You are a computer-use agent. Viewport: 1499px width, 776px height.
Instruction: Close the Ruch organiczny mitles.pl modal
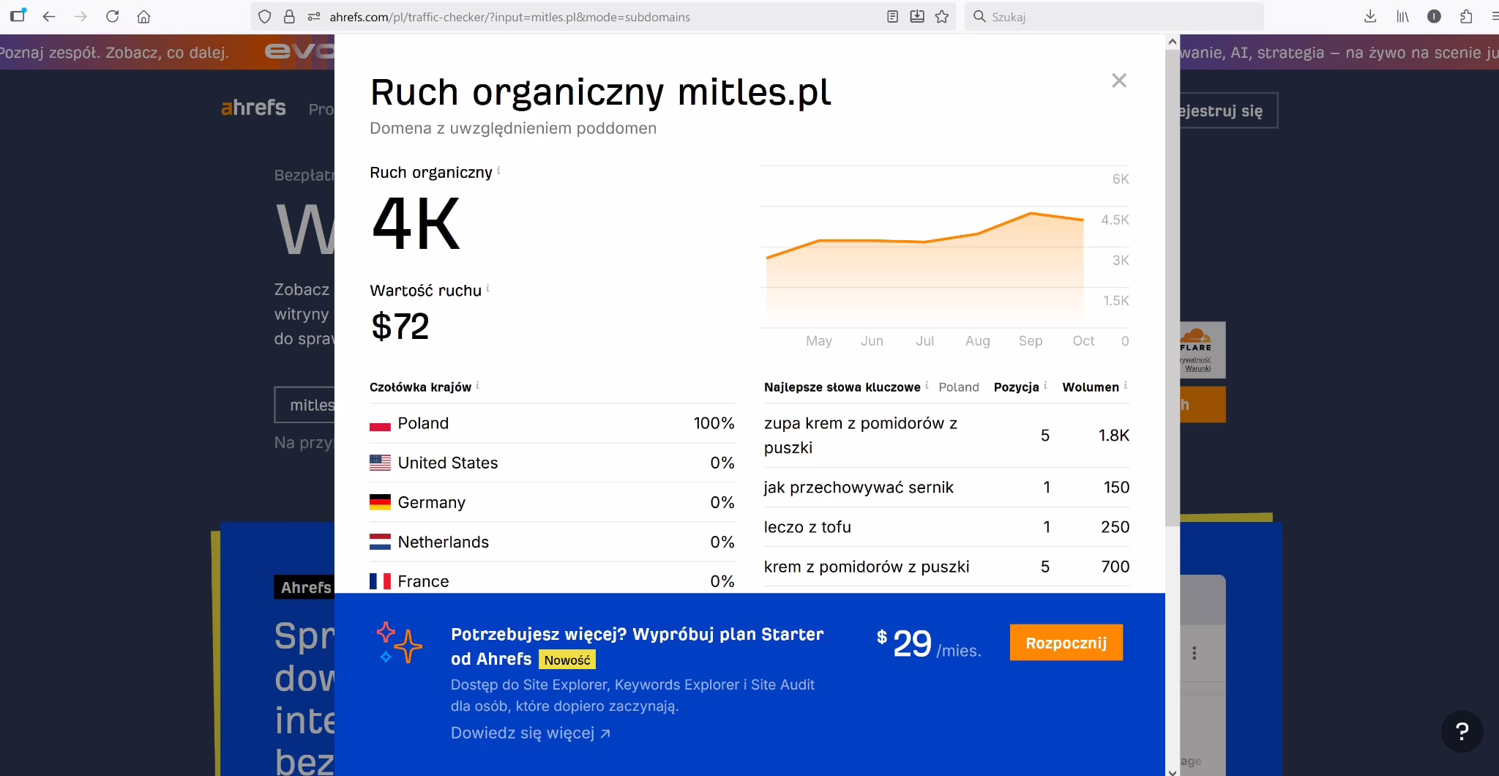[1119, 81]
